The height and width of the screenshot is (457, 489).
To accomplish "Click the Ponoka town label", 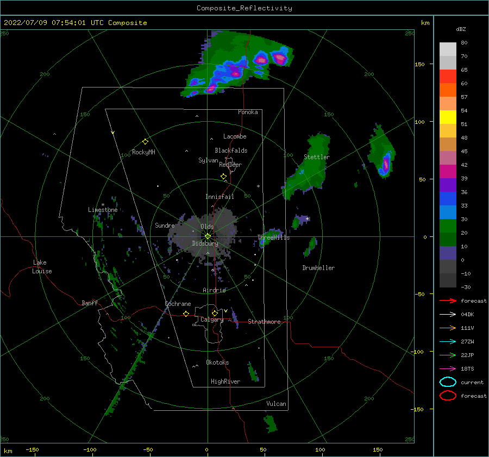I will tap(248, 112).
